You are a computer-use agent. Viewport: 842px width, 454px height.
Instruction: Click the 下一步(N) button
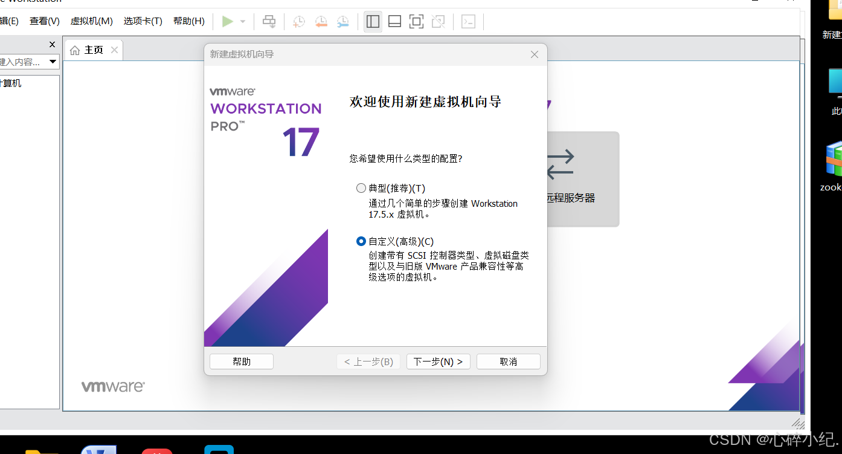439,362
